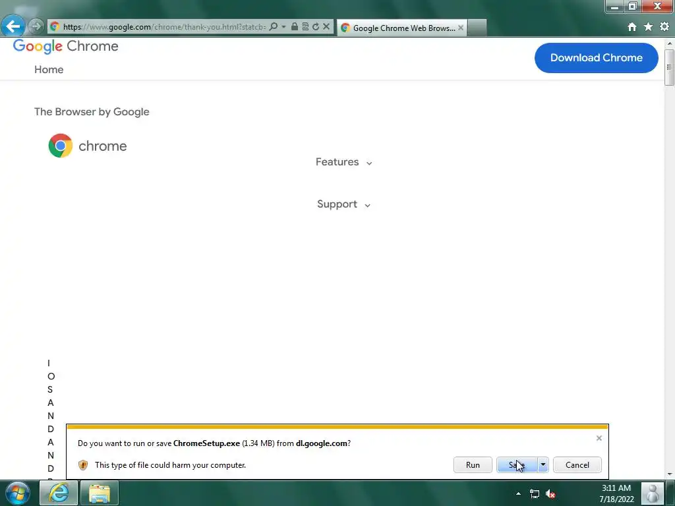
Task: Stop loading with the address bar X icon
Action: (x=326, y=26)
